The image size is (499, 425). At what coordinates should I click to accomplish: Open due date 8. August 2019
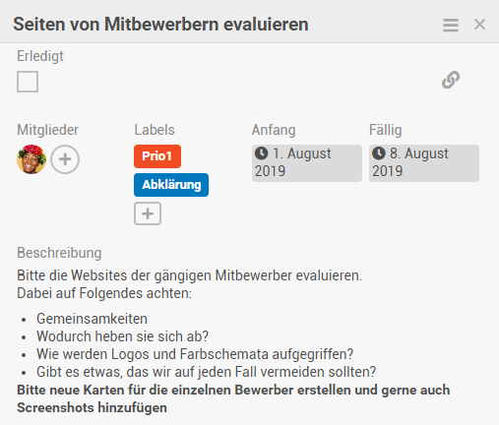424,163
